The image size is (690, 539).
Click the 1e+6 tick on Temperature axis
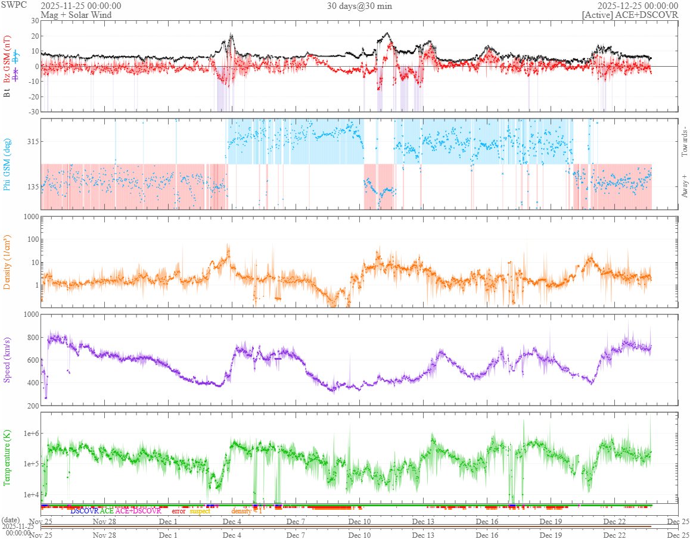(x=30, y=434)
